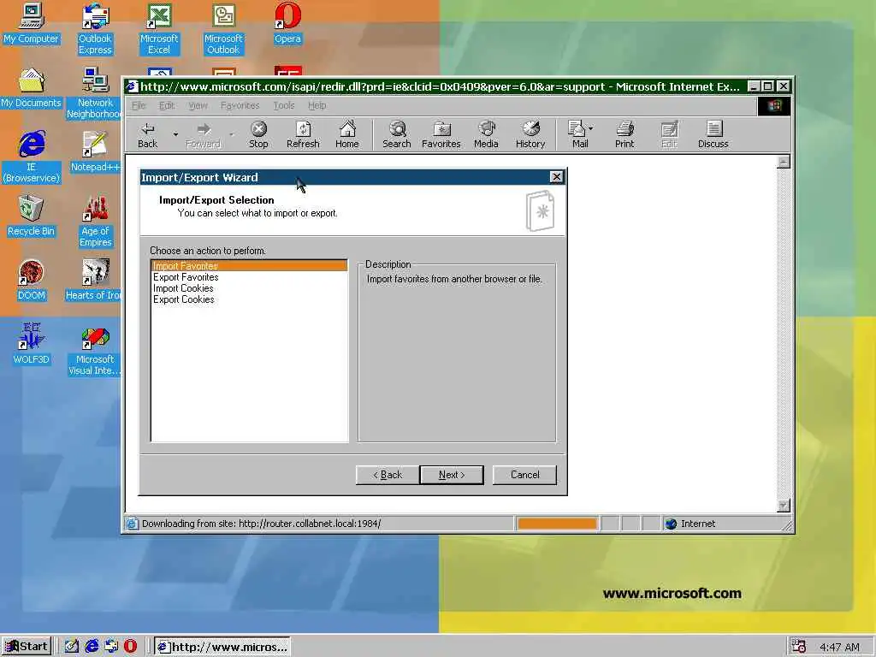Open the Mail button dropdown arrow
876x657 pixels.
591,128
